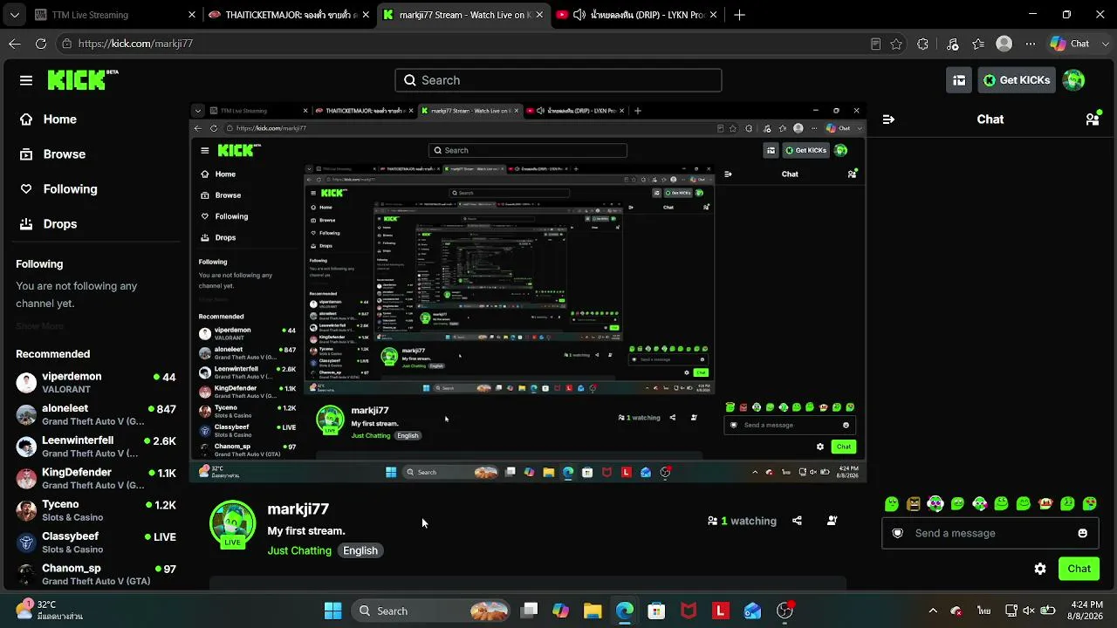
Task: Open the Just Chatting category link
Action: point(299,550)
